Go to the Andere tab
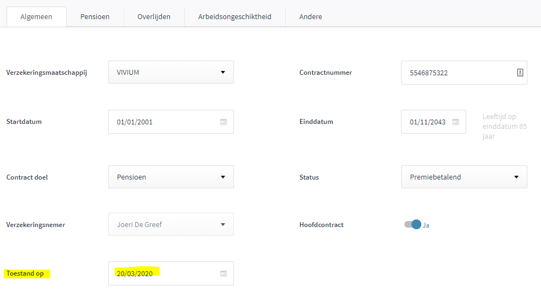The width and height of the screenshot is (541, 298). [310, 17]
